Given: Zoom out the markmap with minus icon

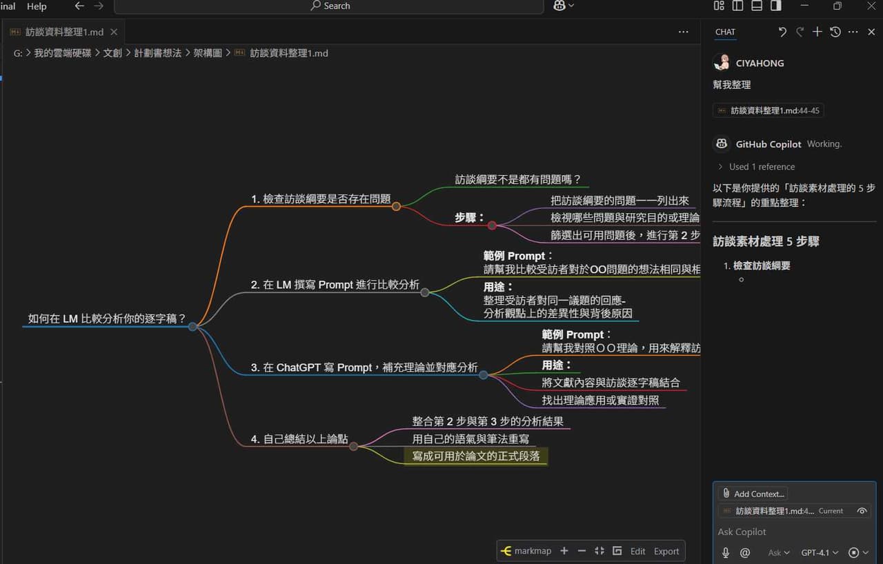Looking at the screenshot, I should tap(582, 551).
